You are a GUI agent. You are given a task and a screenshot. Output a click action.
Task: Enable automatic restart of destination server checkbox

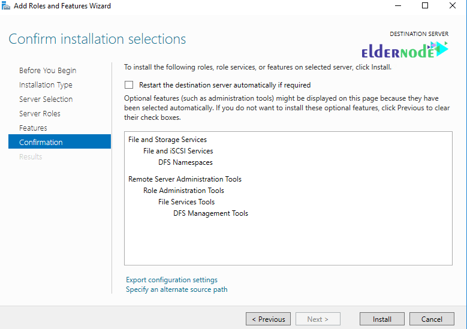point(129,85)
